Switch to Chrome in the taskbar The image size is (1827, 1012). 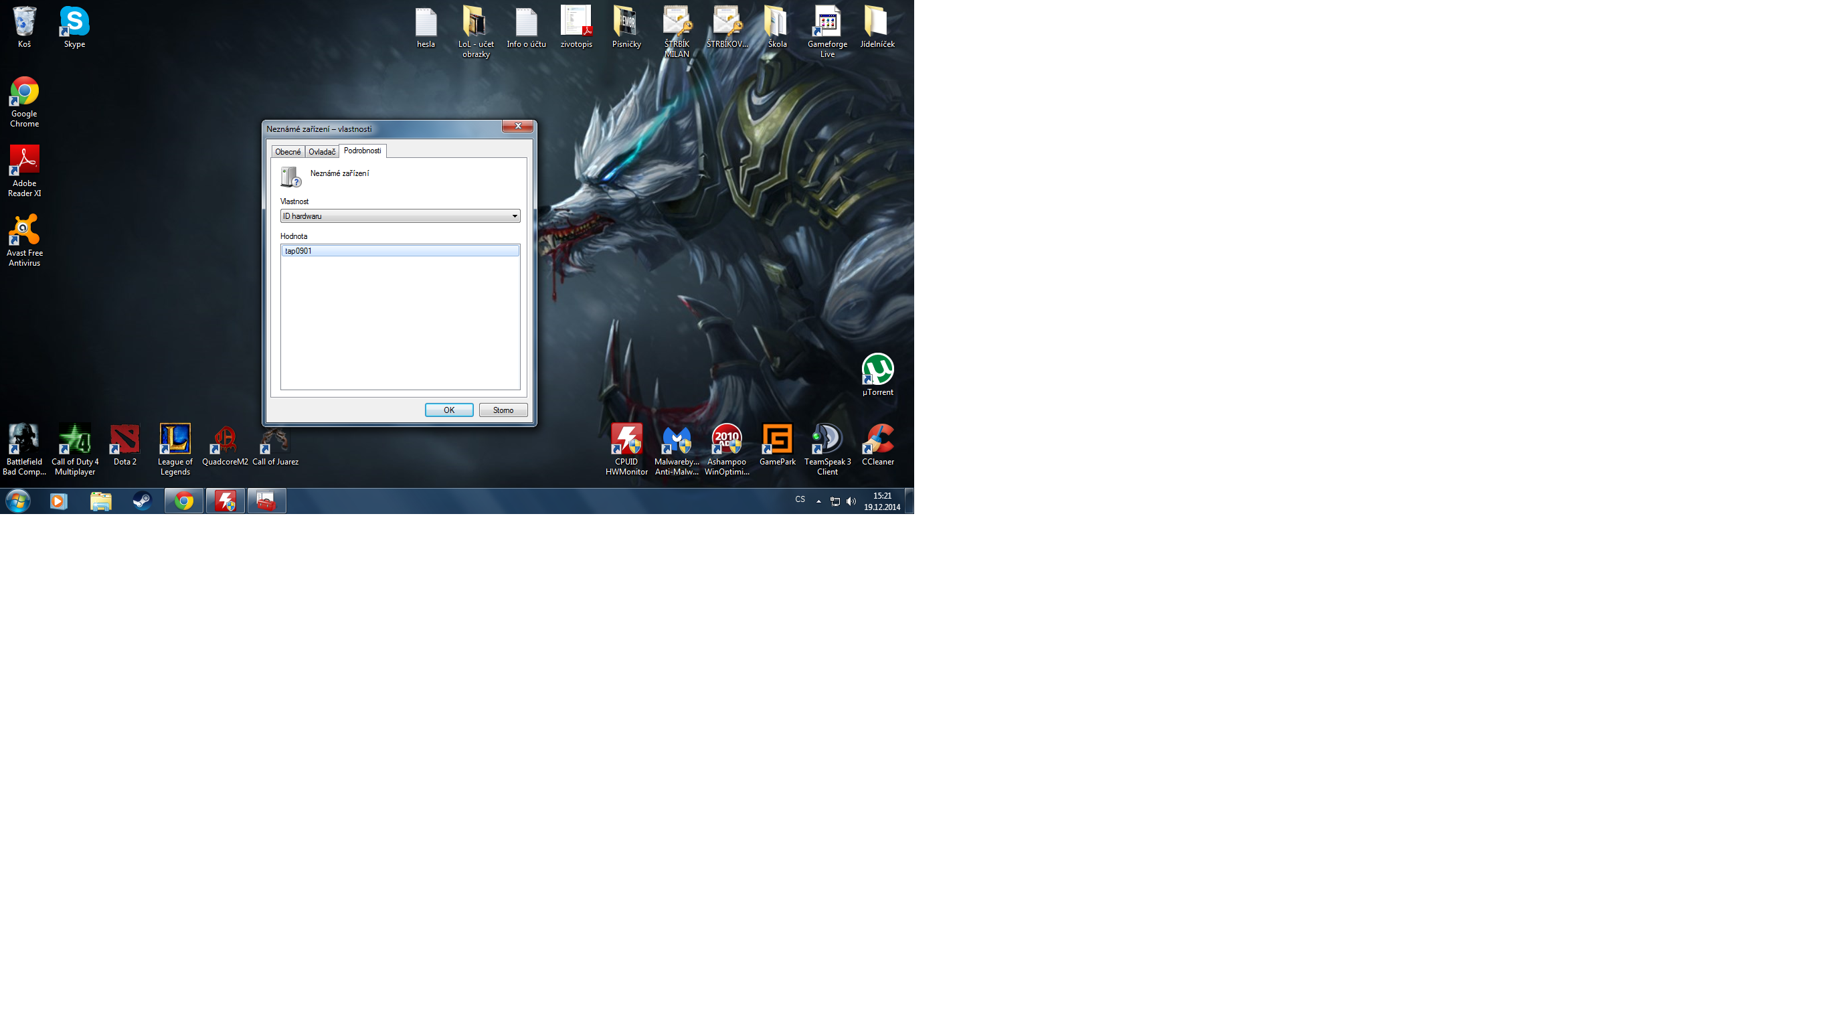(x=183, y=501)
